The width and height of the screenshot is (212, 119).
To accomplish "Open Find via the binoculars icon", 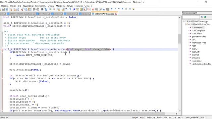I will point(42,9).
